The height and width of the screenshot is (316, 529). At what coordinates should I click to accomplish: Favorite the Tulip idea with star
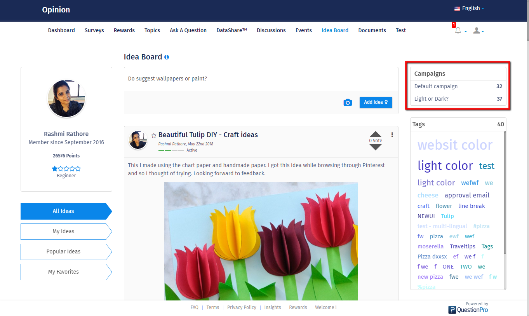pos(154,135)
